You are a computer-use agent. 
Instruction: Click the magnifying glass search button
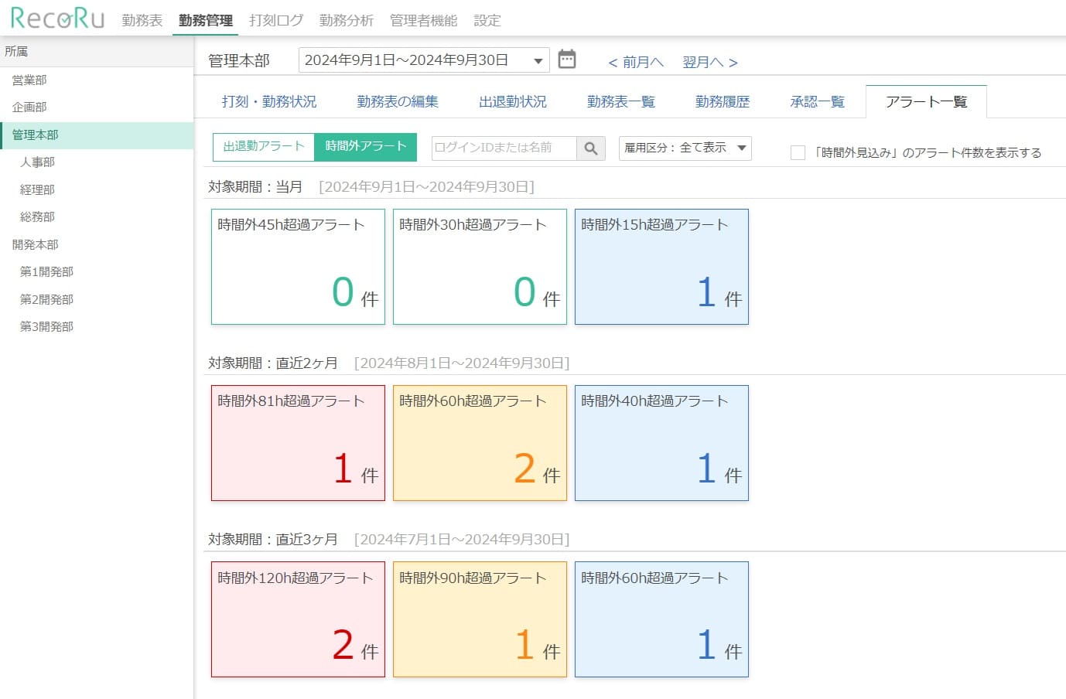click(x=591, y=148)
